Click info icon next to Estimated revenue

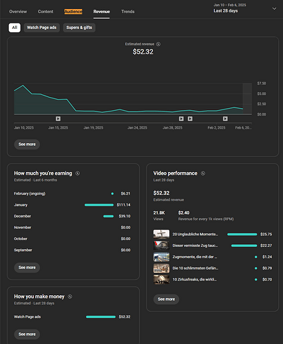pyautogui.click(x=158, y=44)
